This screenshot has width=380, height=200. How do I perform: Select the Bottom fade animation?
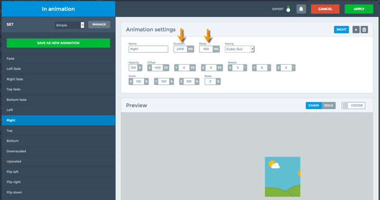[59, 100]
